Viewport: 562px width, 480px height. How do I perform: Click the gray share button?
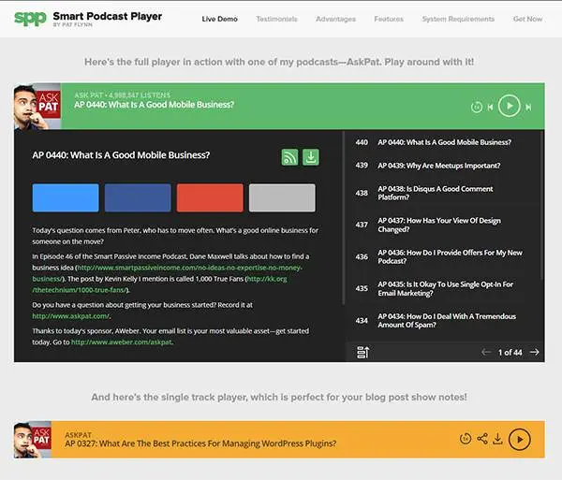point(282,197)
